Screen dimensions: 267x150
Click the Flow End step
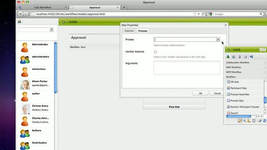click(174, 107)
